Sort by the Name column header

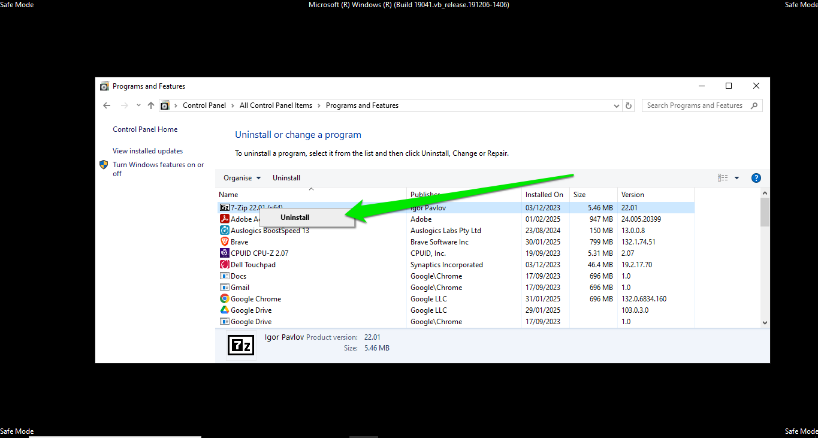311,195
